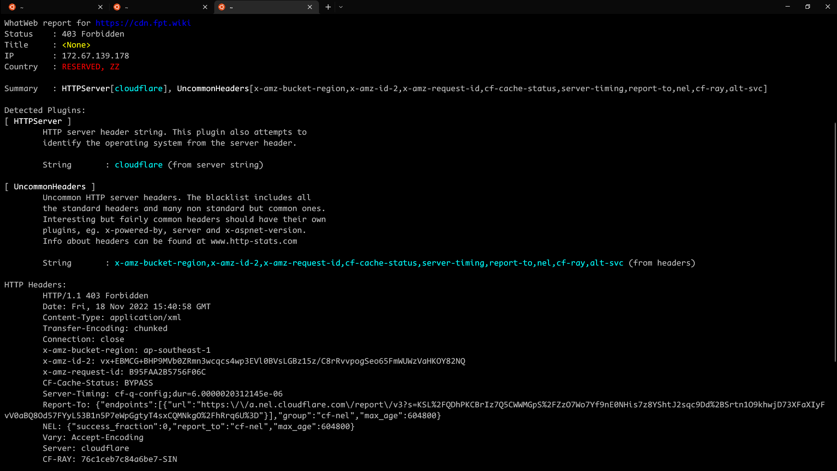The image size is (837, 471).
Task: Close the second terminal tab
Action: click(205, 7)
